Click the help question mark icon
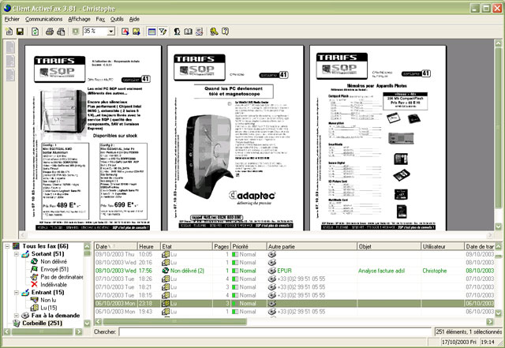 (x=225, y=31)
